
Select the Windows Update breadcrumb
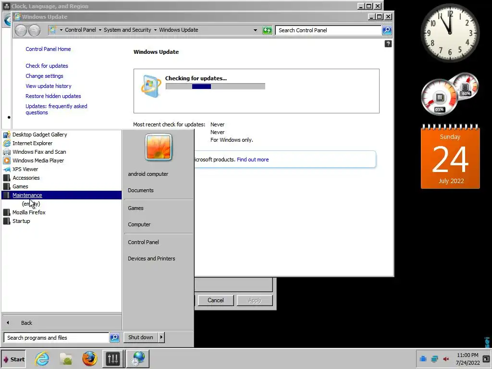pos(179,30)
